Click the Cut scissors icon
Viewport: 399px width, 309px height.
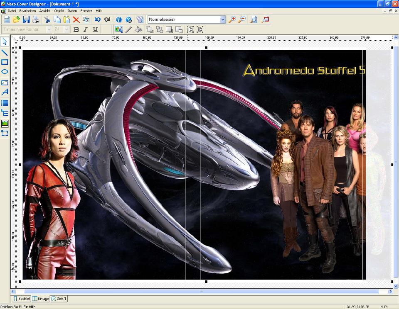(47, 19)
